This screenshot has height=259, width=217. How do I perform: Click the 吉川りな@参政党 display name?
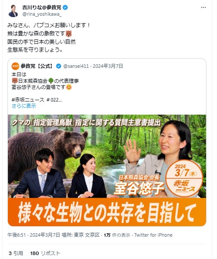tap(42, 7)
